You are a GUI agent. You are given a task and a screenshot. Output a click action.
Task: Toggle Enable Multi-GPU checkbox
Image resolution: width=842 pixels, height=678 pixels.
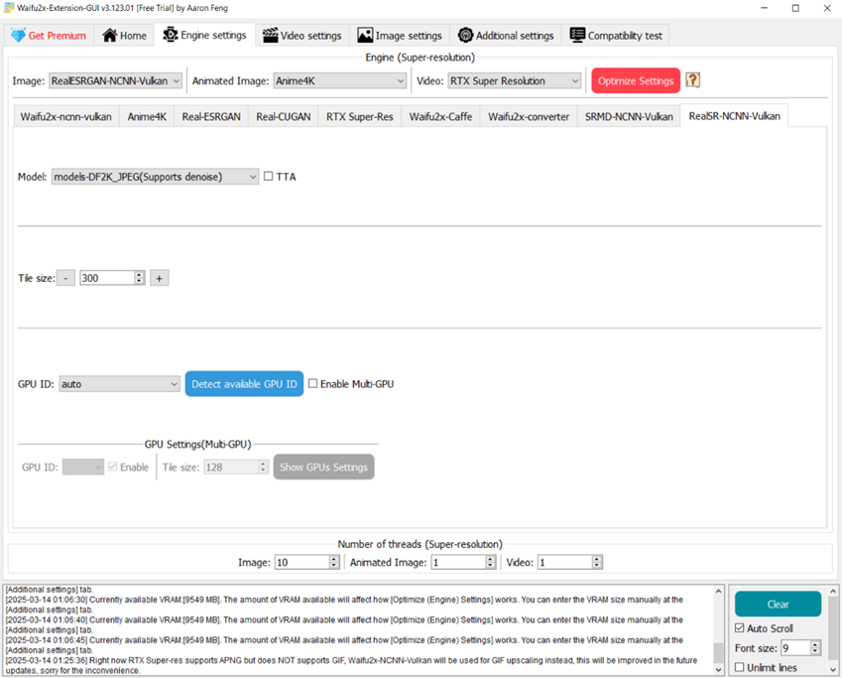point(313,384)
